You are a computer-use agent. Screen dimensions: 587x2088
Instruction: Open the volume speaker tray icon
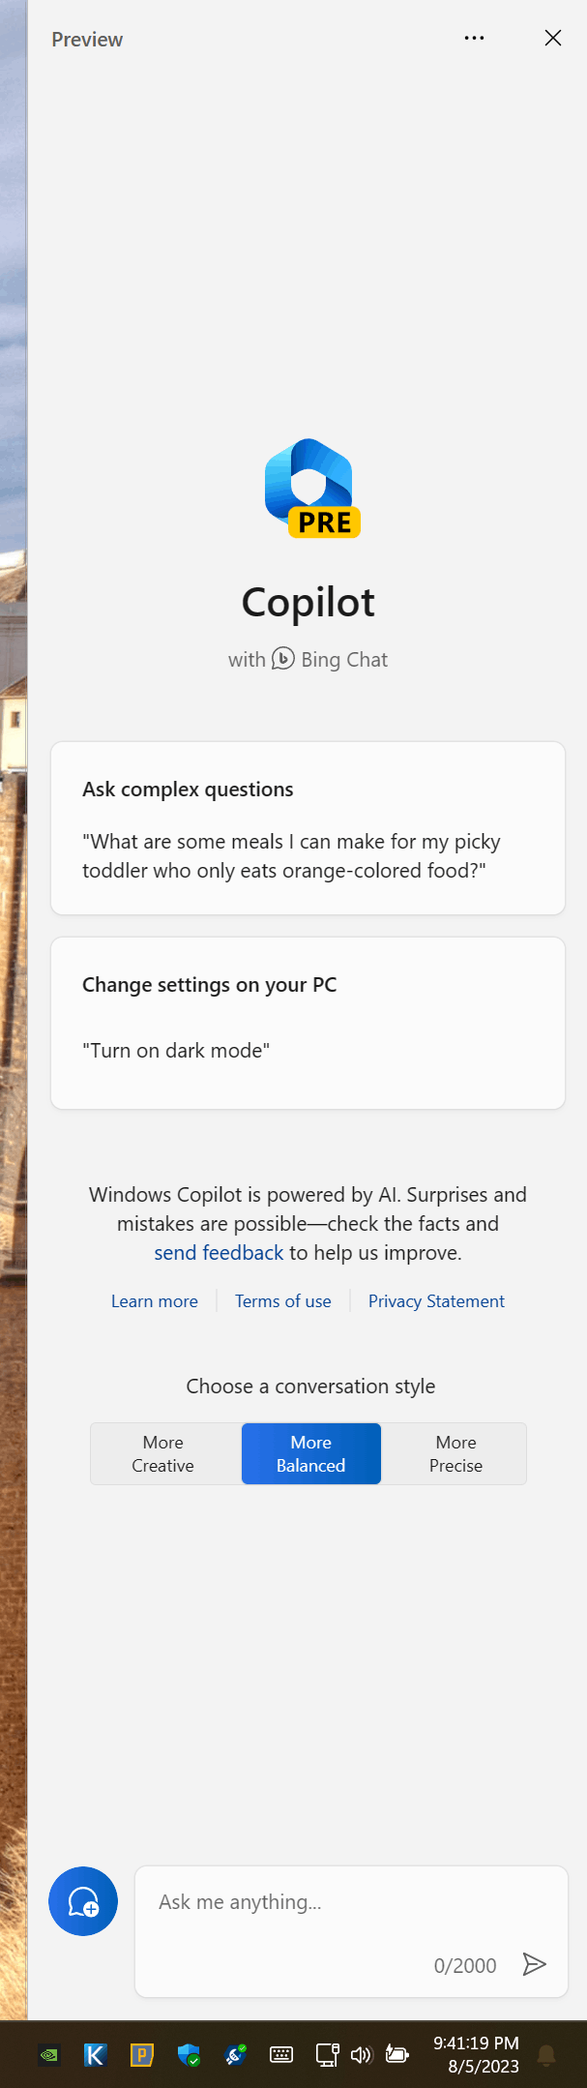(x=361, y=2054)
